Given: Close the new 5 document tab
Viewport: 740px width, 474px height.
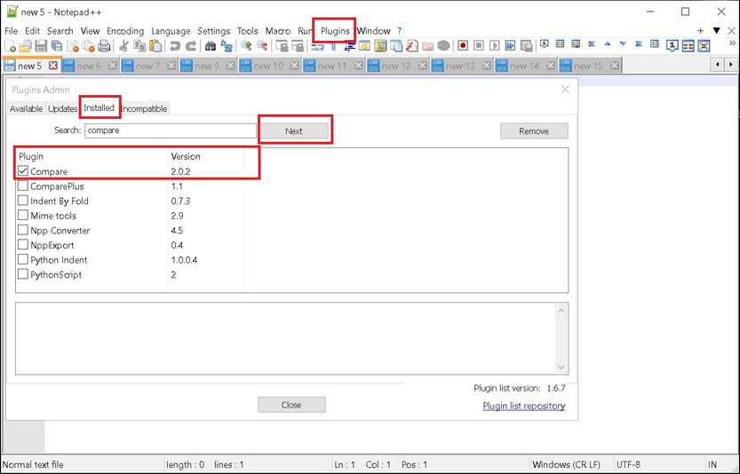Looking at the screenshot, I should click(x=53, y=66).
